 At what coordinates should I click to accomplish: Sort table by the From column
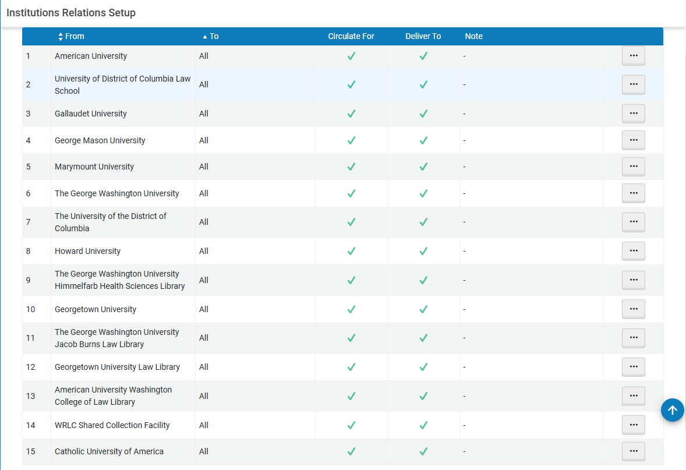pos(71,36)
